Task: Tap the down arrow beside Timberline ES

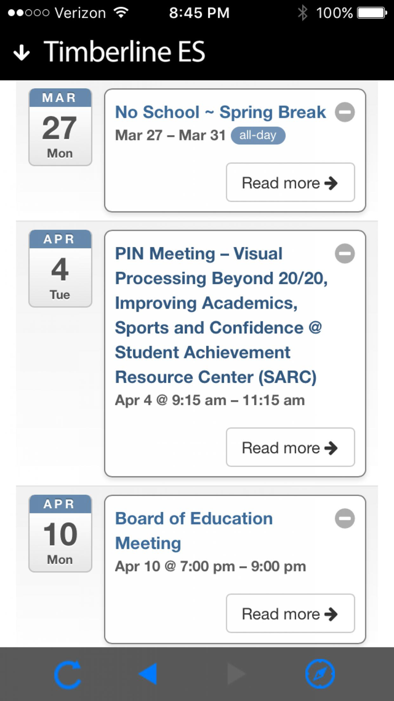Action: pyautogui.click(x=22, y=52)
